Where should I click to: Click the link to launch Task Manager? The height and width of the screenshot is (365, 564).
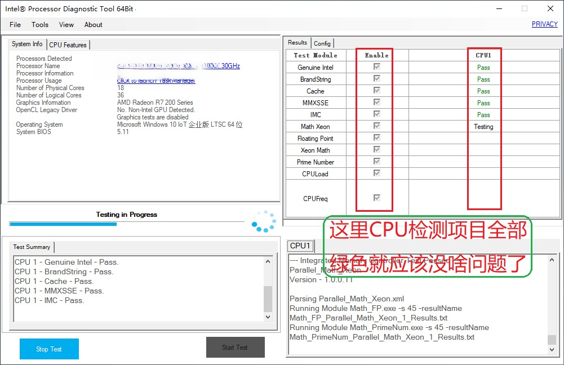(x=156, y=81)
